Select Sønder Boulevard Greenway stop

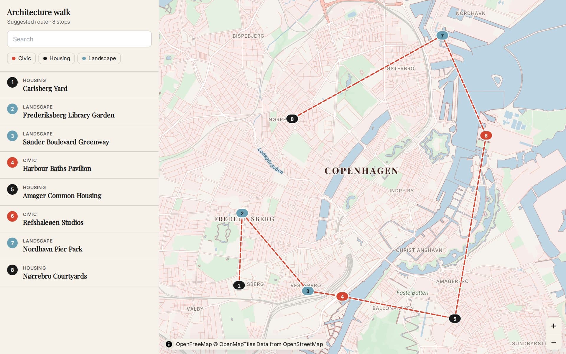click(x=79, y=138)
